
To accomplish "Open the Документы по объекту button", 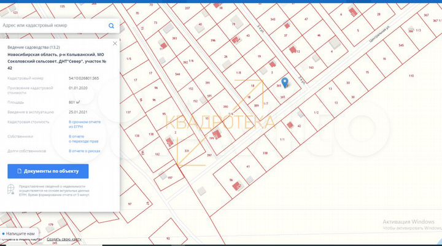I will (x=48, y=171).
